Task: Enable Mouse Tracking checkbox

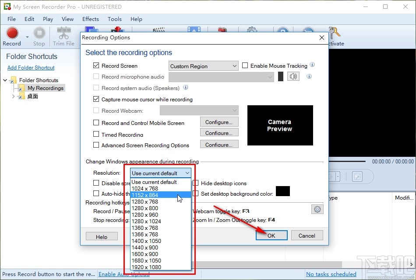Action: tap(245, 66)
